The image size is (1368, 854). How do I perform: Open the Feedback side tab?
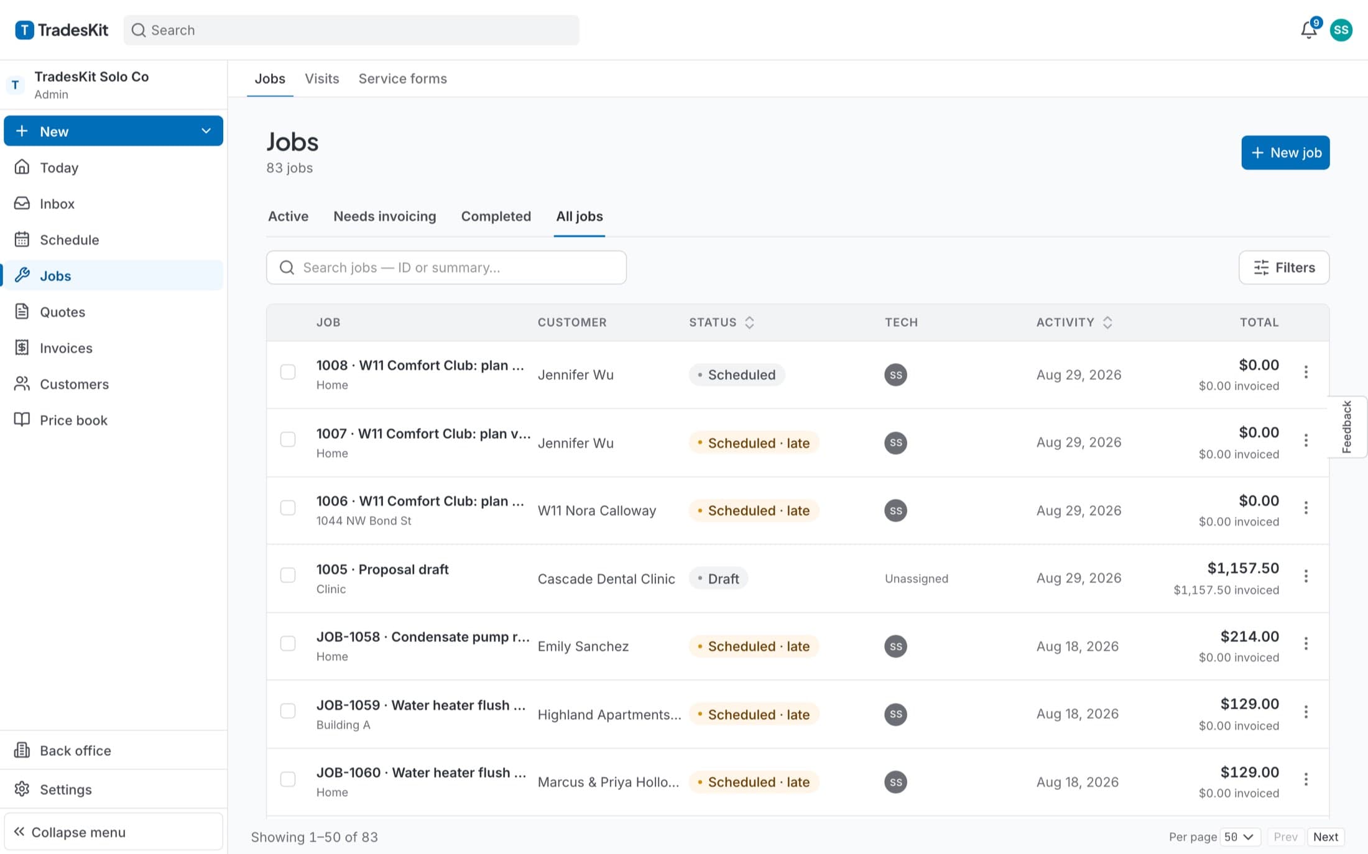point(1347,427)
